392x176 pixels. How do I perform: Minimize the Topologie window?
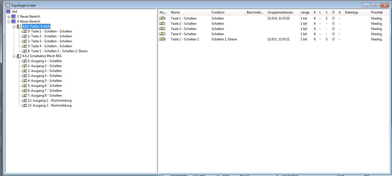(366, 5)
